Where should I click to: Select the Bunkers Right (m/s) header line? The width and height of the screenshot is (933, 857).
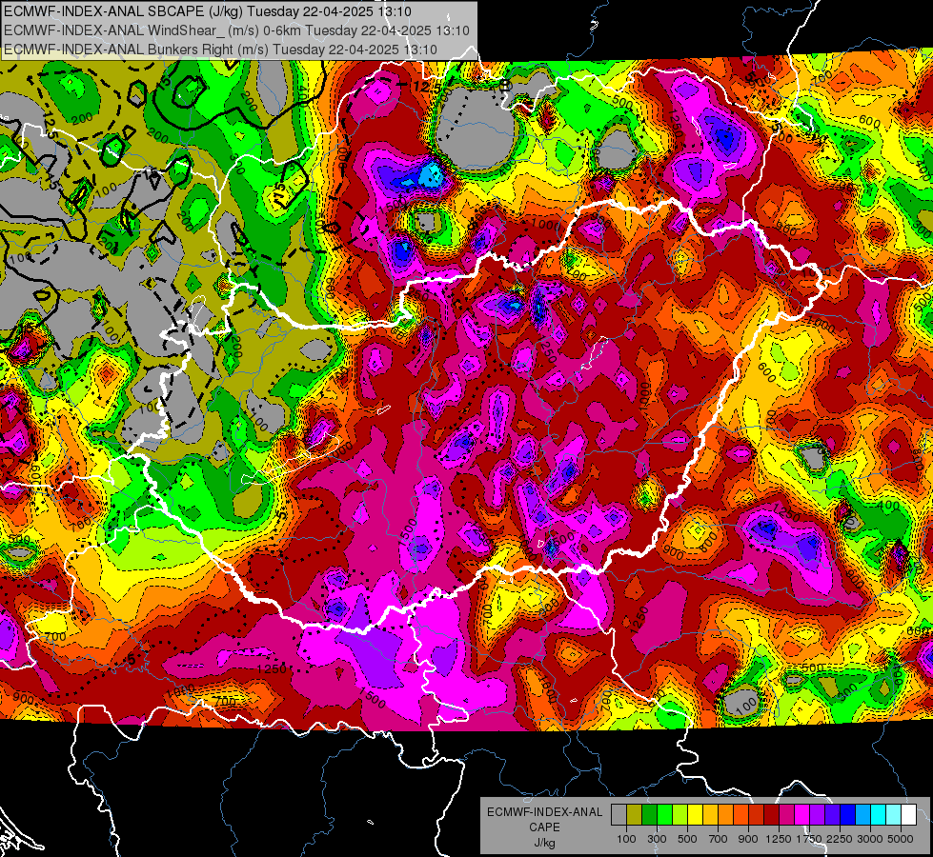tap(220, 50)
